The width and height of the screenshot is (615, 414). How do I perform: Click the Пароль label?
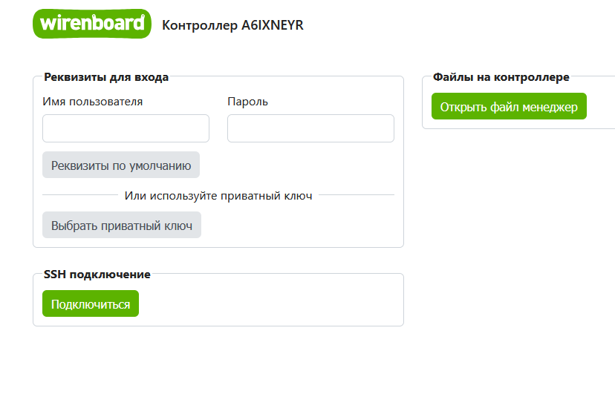[247, 102]
